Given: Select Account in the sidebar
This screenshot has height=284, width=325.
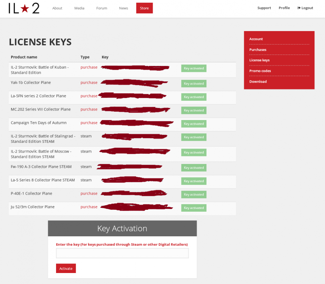Looking at the screenshot, I should [x=256, y=39].
